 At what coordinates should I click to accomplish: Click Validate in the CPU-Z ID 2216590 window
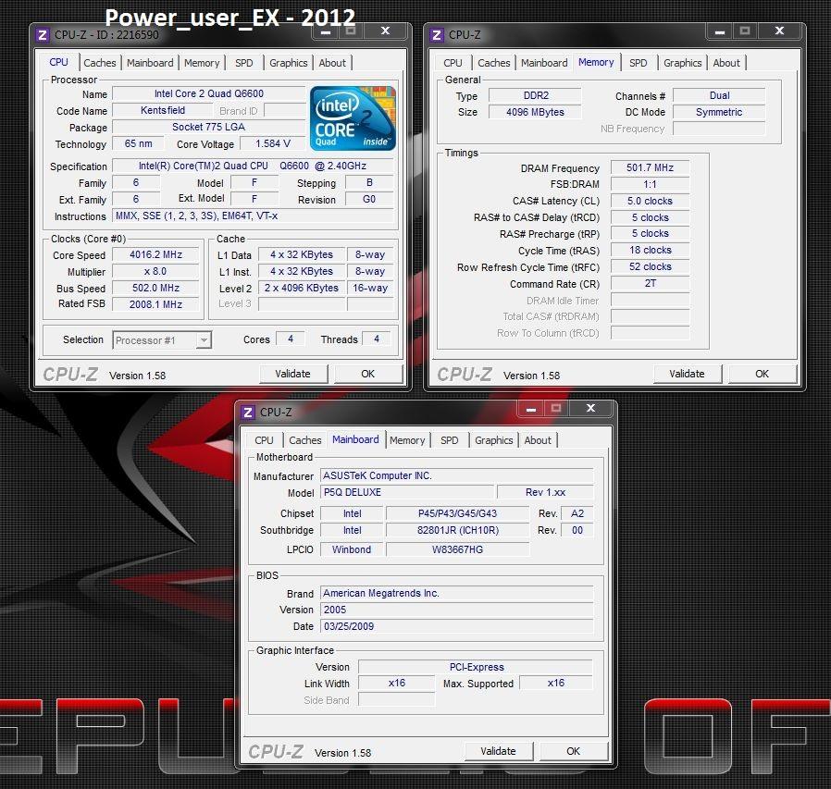pyautogui.click(x=293, y=374)
